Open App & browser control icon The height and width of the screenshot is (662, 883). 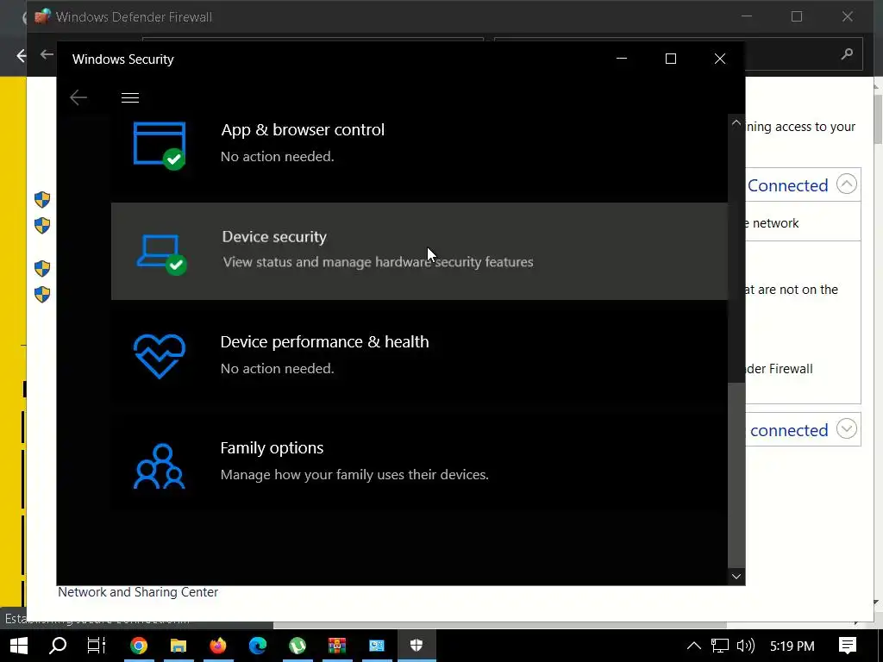point(160,145)
